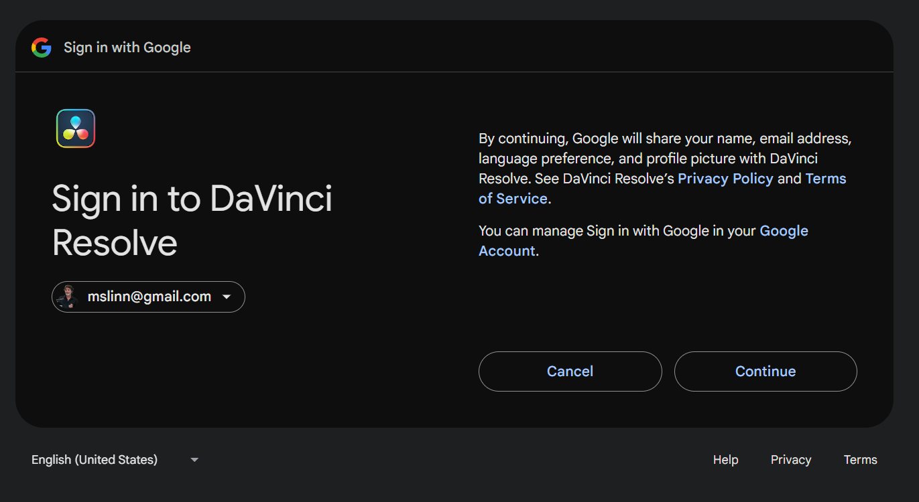This screenshot has height=502, width=919.
Task: Click the 'Sign in to DaVinci' heading line
Action: (192, 199)
